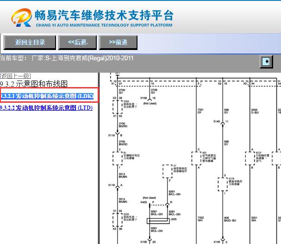281x244 pixels.
Task: Click the 5301 WH wire label
Action: click(x=254, y=219)
